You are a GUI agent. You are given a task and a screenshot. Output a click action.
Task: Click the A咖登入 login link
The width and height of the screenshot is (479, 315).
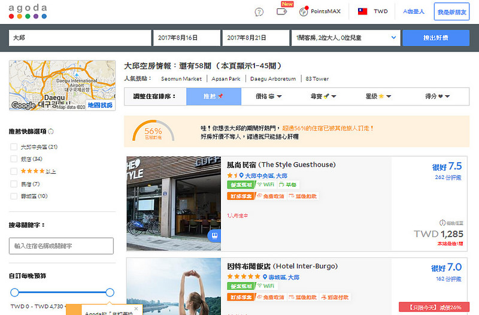(x=414, y=11)
